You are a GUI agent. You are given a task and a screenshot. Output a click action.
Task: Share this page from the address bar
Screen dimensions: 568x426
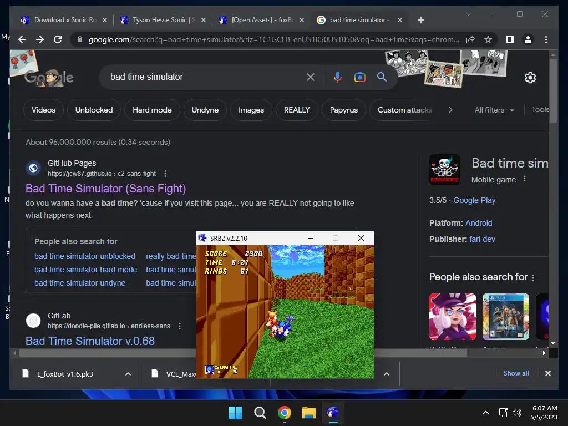coord(470,39)
